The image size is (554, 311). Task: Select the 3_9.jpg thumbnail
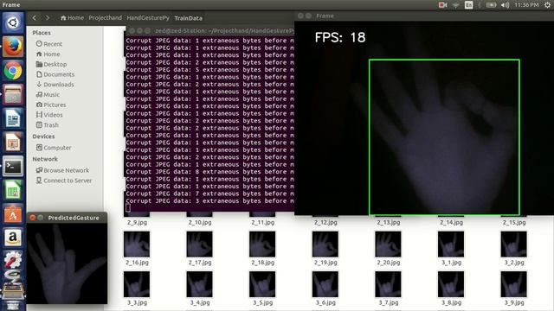(513, 284)
